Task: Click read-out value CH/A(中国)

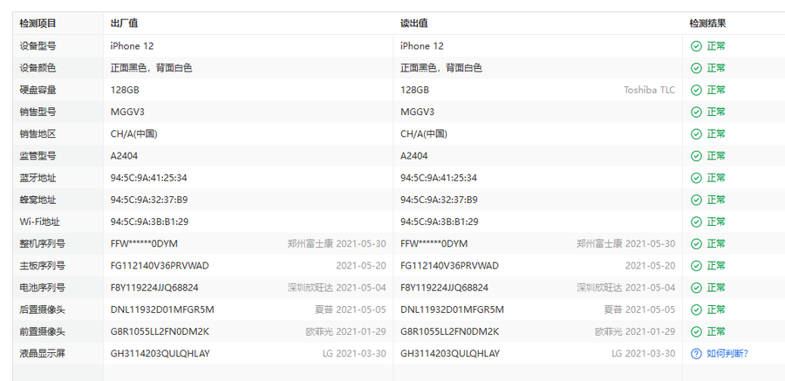Action: click(424, 134)
